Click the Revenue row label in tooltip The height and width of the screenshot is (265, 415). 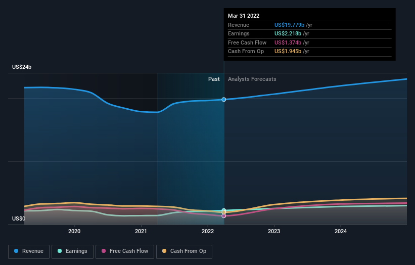239,25
